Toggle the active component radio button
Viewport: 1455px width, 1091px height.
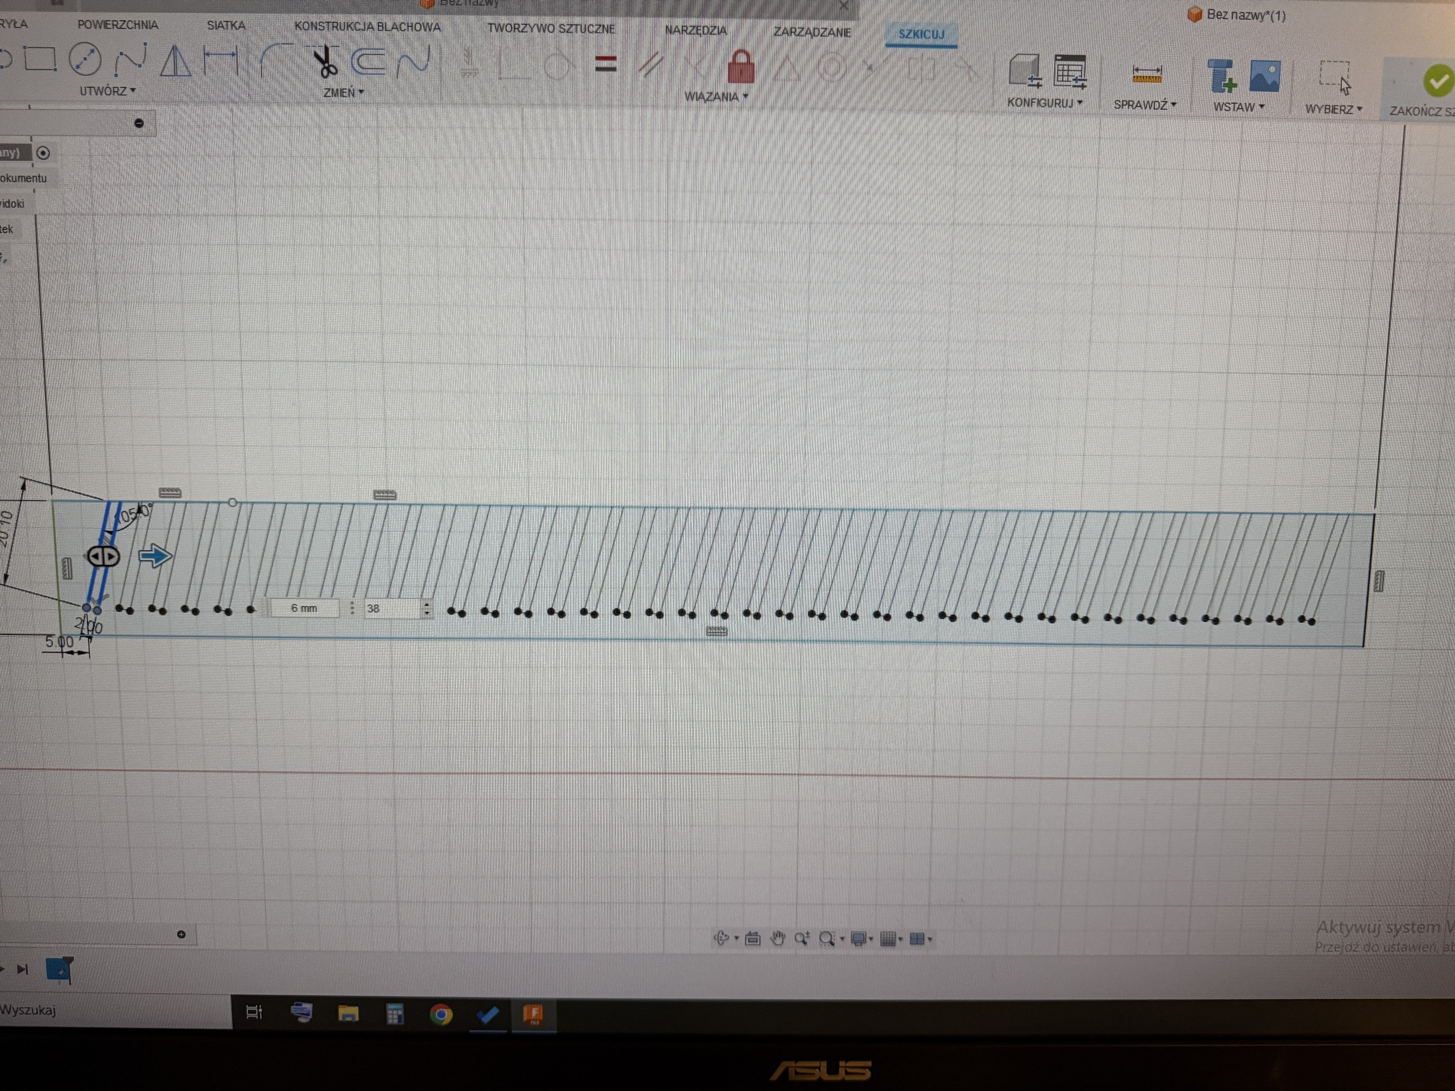click(x=43, y=153)
